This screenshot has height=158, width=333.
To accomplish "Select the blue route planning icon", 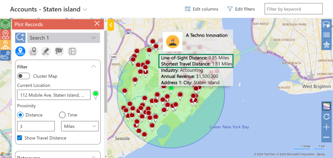I will click(x=5, y=55).
